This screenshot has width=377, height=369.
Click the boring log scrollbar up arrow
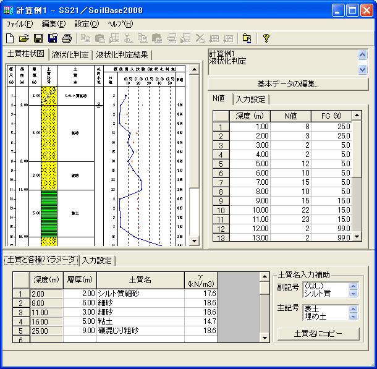click(194, 70)
